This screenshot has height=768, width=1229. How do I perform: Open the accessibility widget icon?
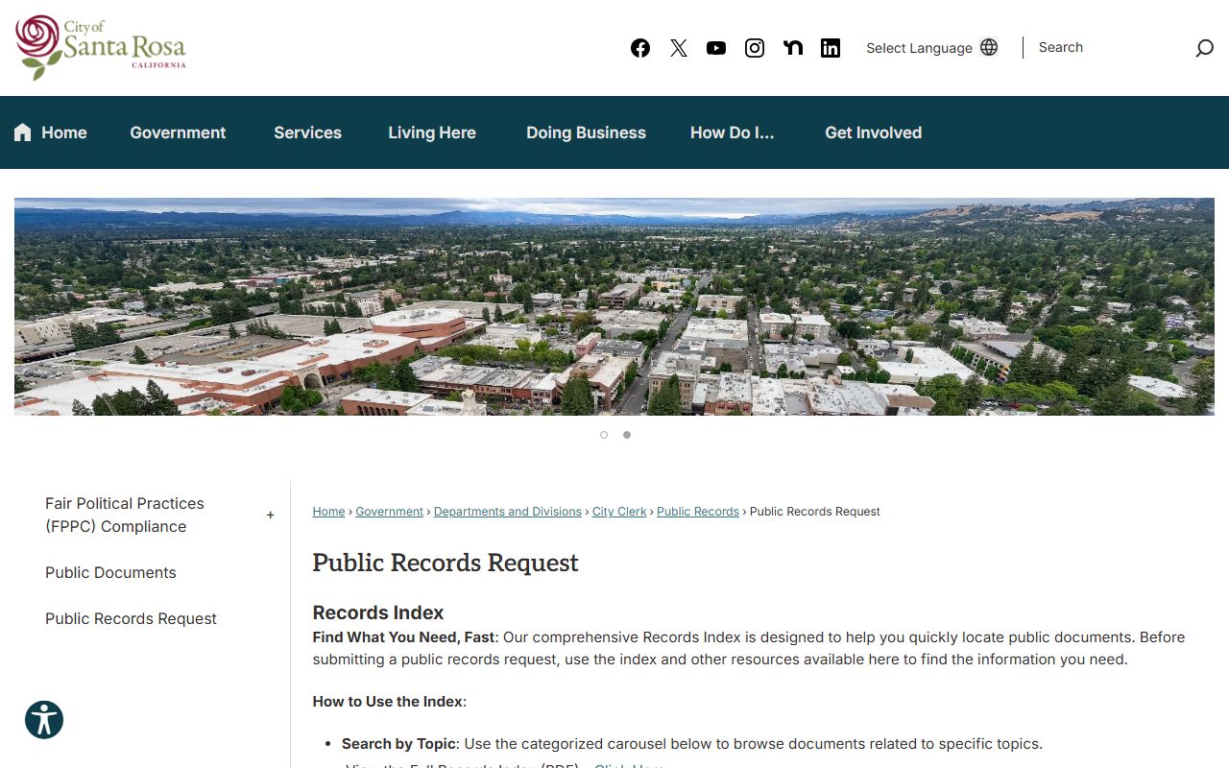44,720
